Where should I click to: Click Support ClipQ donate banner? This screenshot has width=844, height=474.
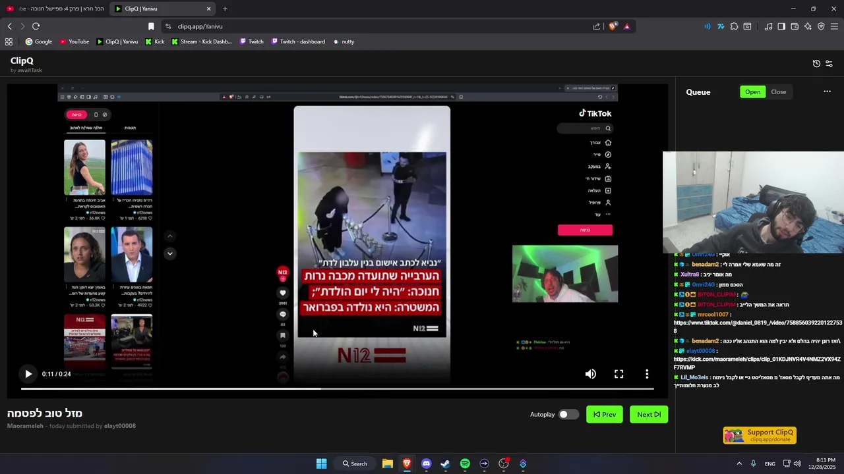click(x=760, y=436)
